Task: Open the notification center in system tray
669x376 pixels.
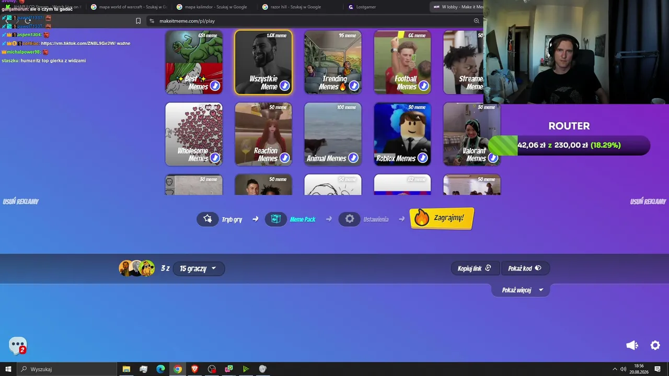Action: click(x=658, y=369)
